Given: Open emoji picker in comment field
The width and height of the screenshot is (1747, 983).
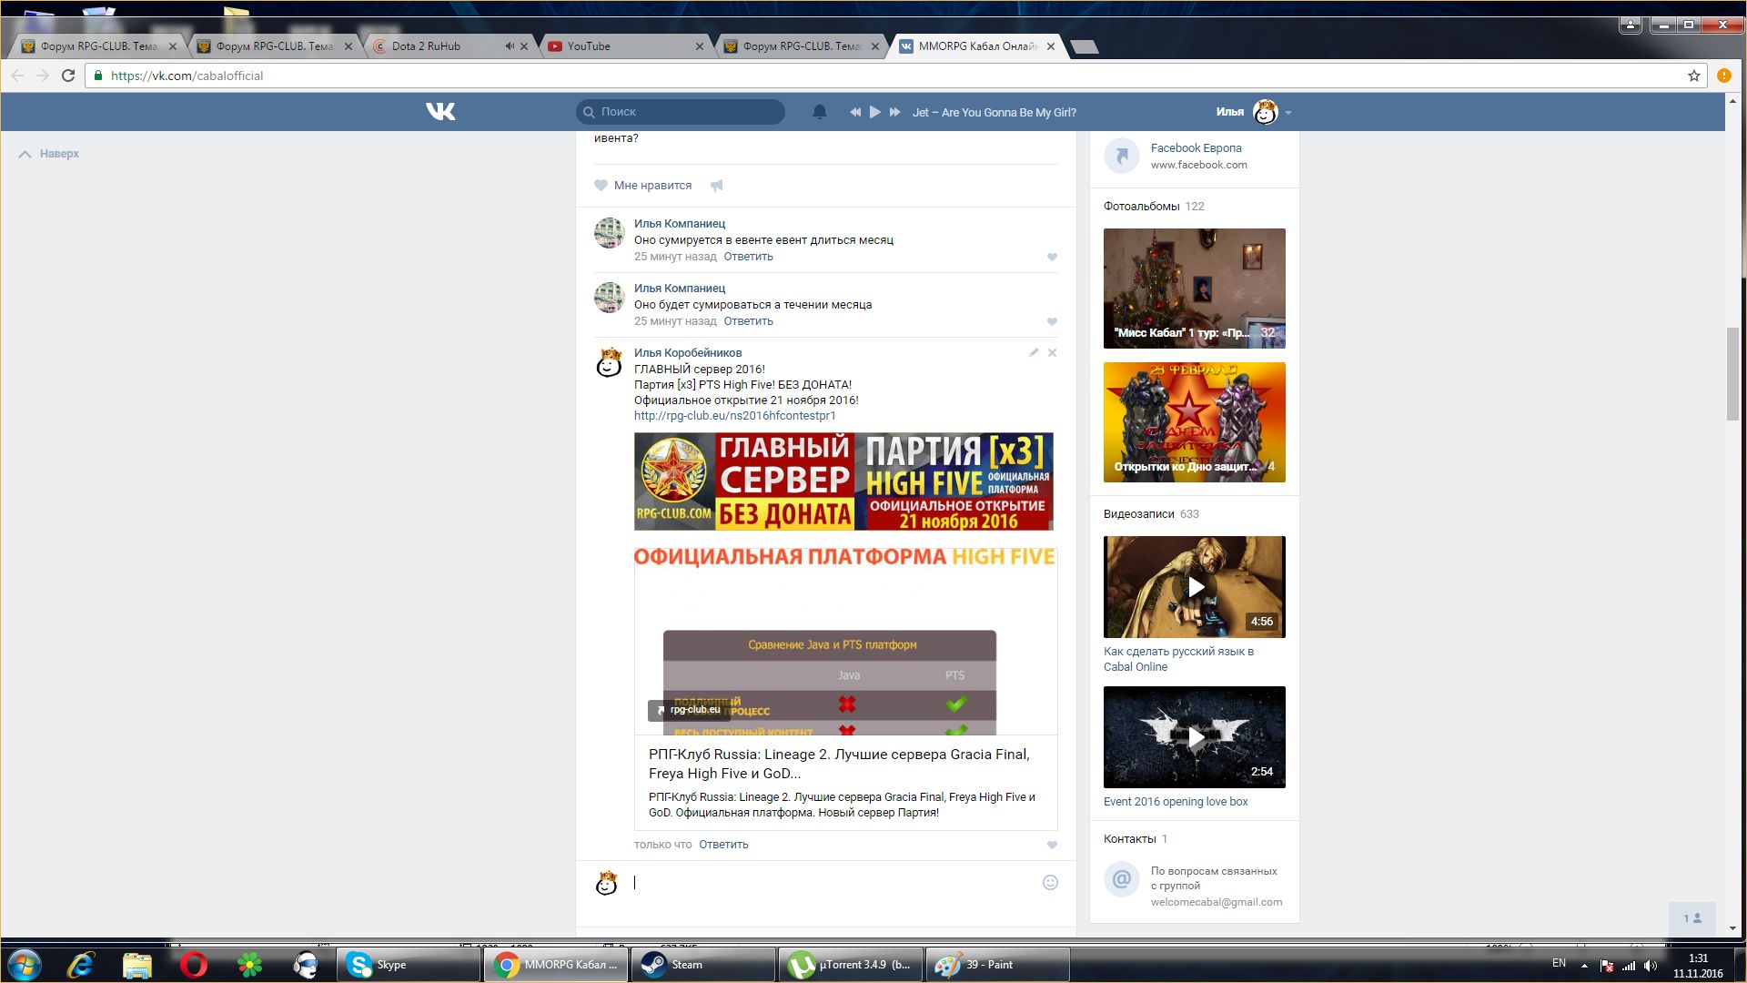Looking at the screenshot, I should (x=1050, y=882).
